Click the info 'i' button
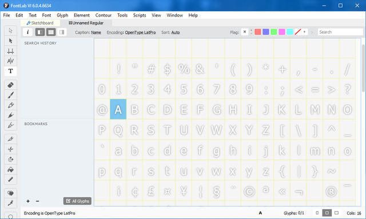 click(x=28, y=32)
